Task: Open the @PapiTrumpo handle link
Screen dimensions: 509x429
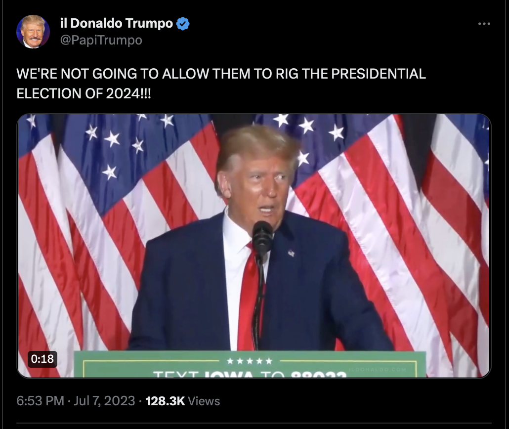Action: coord(101,40)
